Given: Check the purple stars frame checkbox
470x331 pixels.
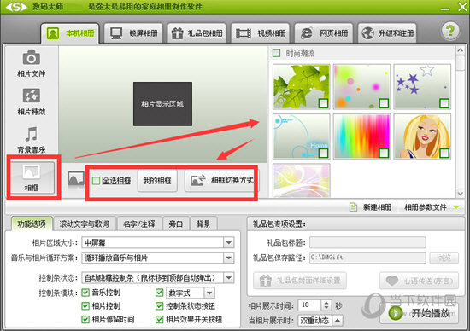Looking at the screenshot, I should 444,103.
